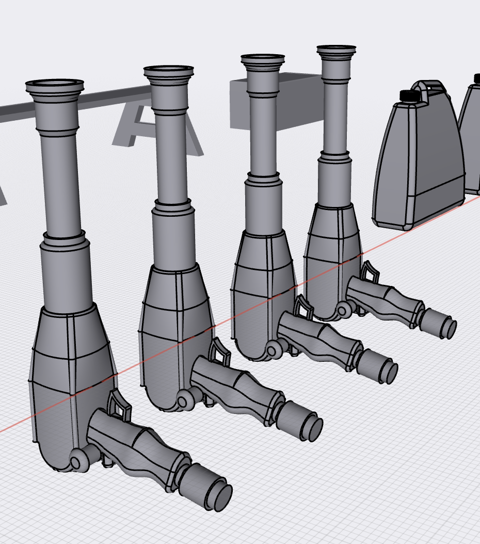Select the black cap on the jerry can
The image size is (480, 544).
point(410,95)
